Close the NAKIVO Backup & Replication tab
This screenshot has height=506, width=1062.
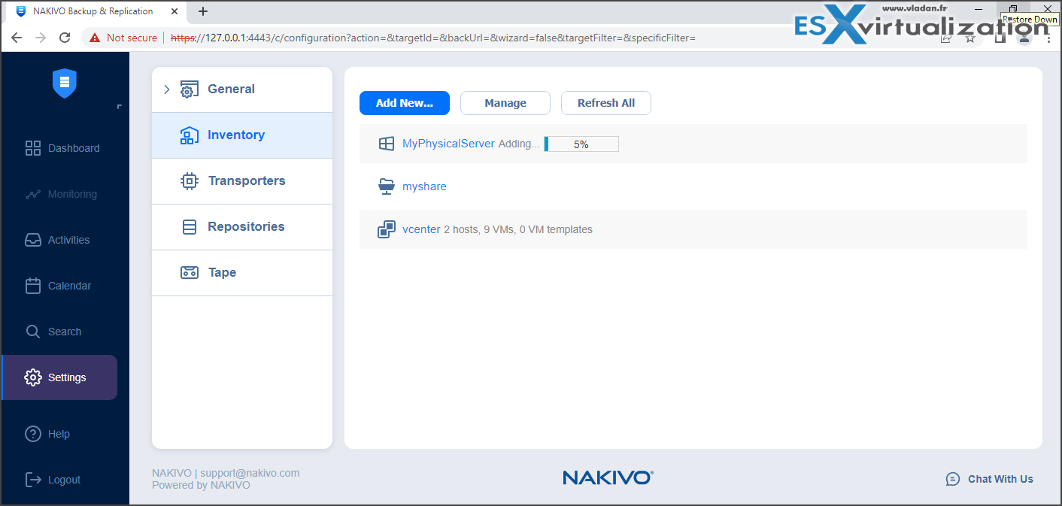[176, 11]
